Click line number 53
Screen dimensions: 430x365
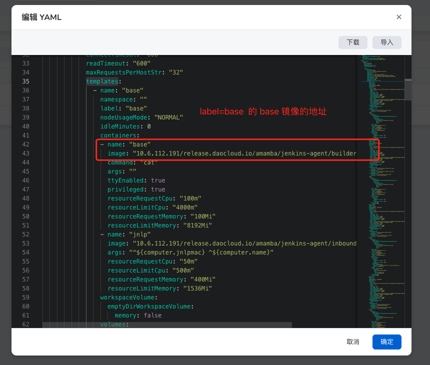26,243
